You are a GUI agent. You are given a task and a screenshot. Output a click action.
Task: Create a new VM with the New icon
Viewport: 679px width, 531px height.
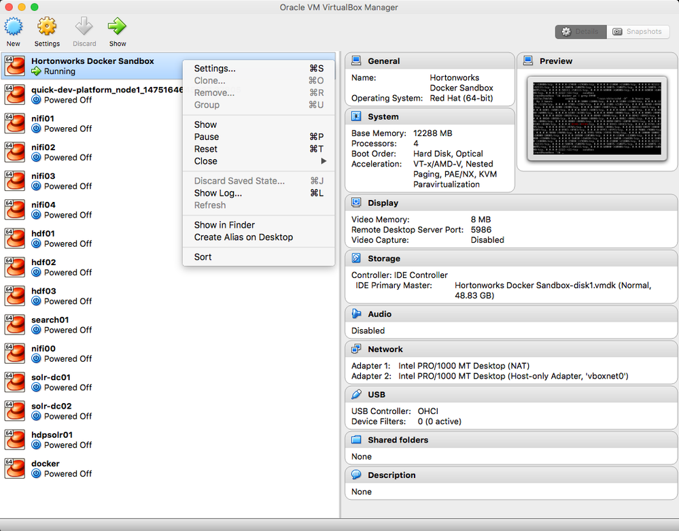(x=13, y=27)
